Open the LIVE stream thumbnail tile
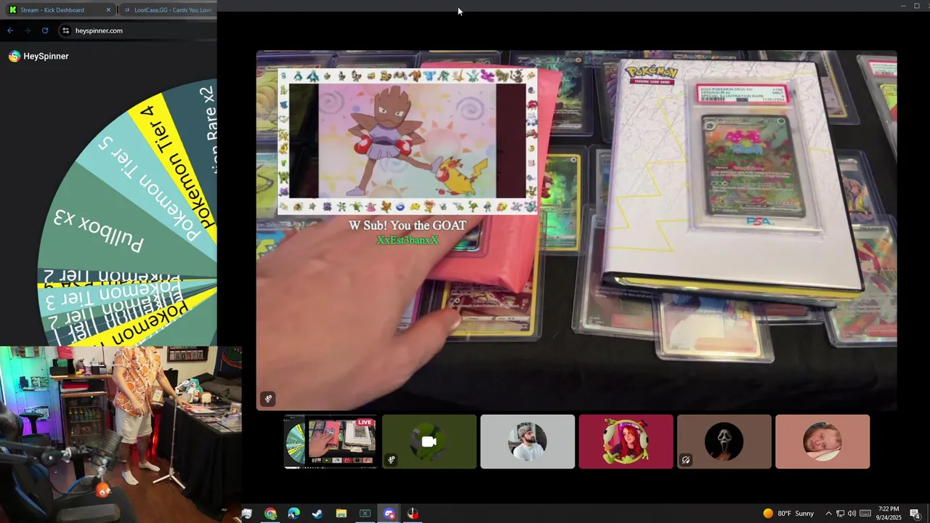Image resolution: width=930 pixels, height=523 pixels. click(x=331, y=442)
